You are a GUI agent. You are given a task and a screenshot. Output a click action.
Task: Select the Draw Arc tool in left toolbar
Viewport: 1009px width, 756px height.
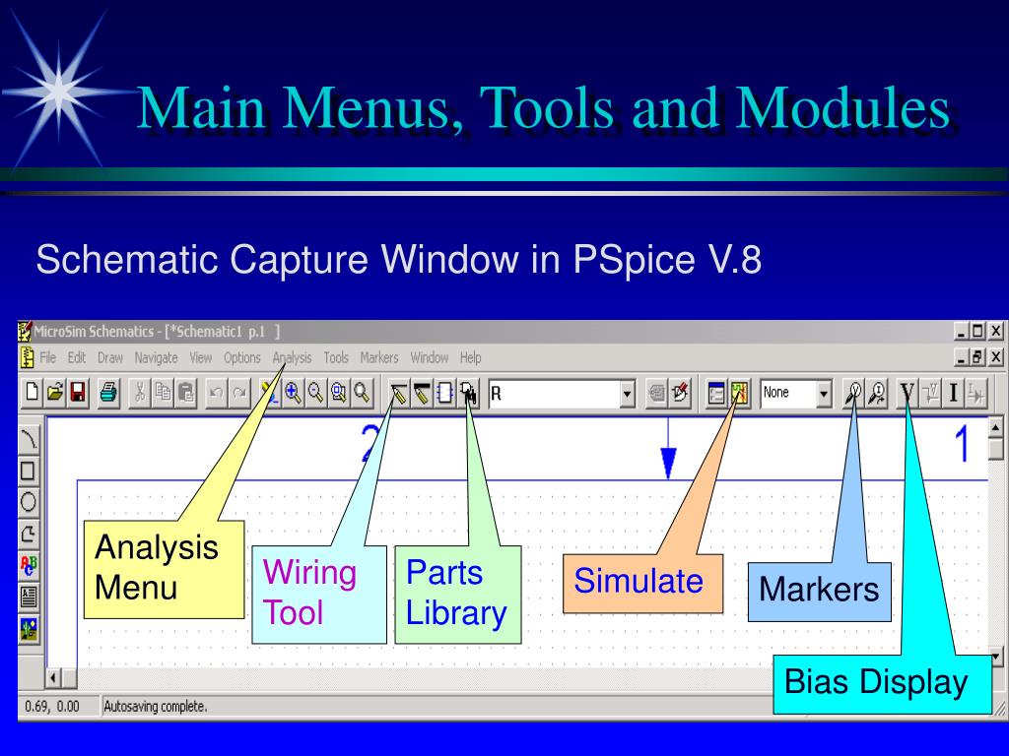[29, 440]
